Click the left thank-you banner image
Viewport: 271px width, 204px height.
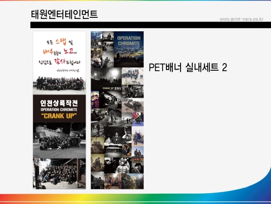(59, 110)
